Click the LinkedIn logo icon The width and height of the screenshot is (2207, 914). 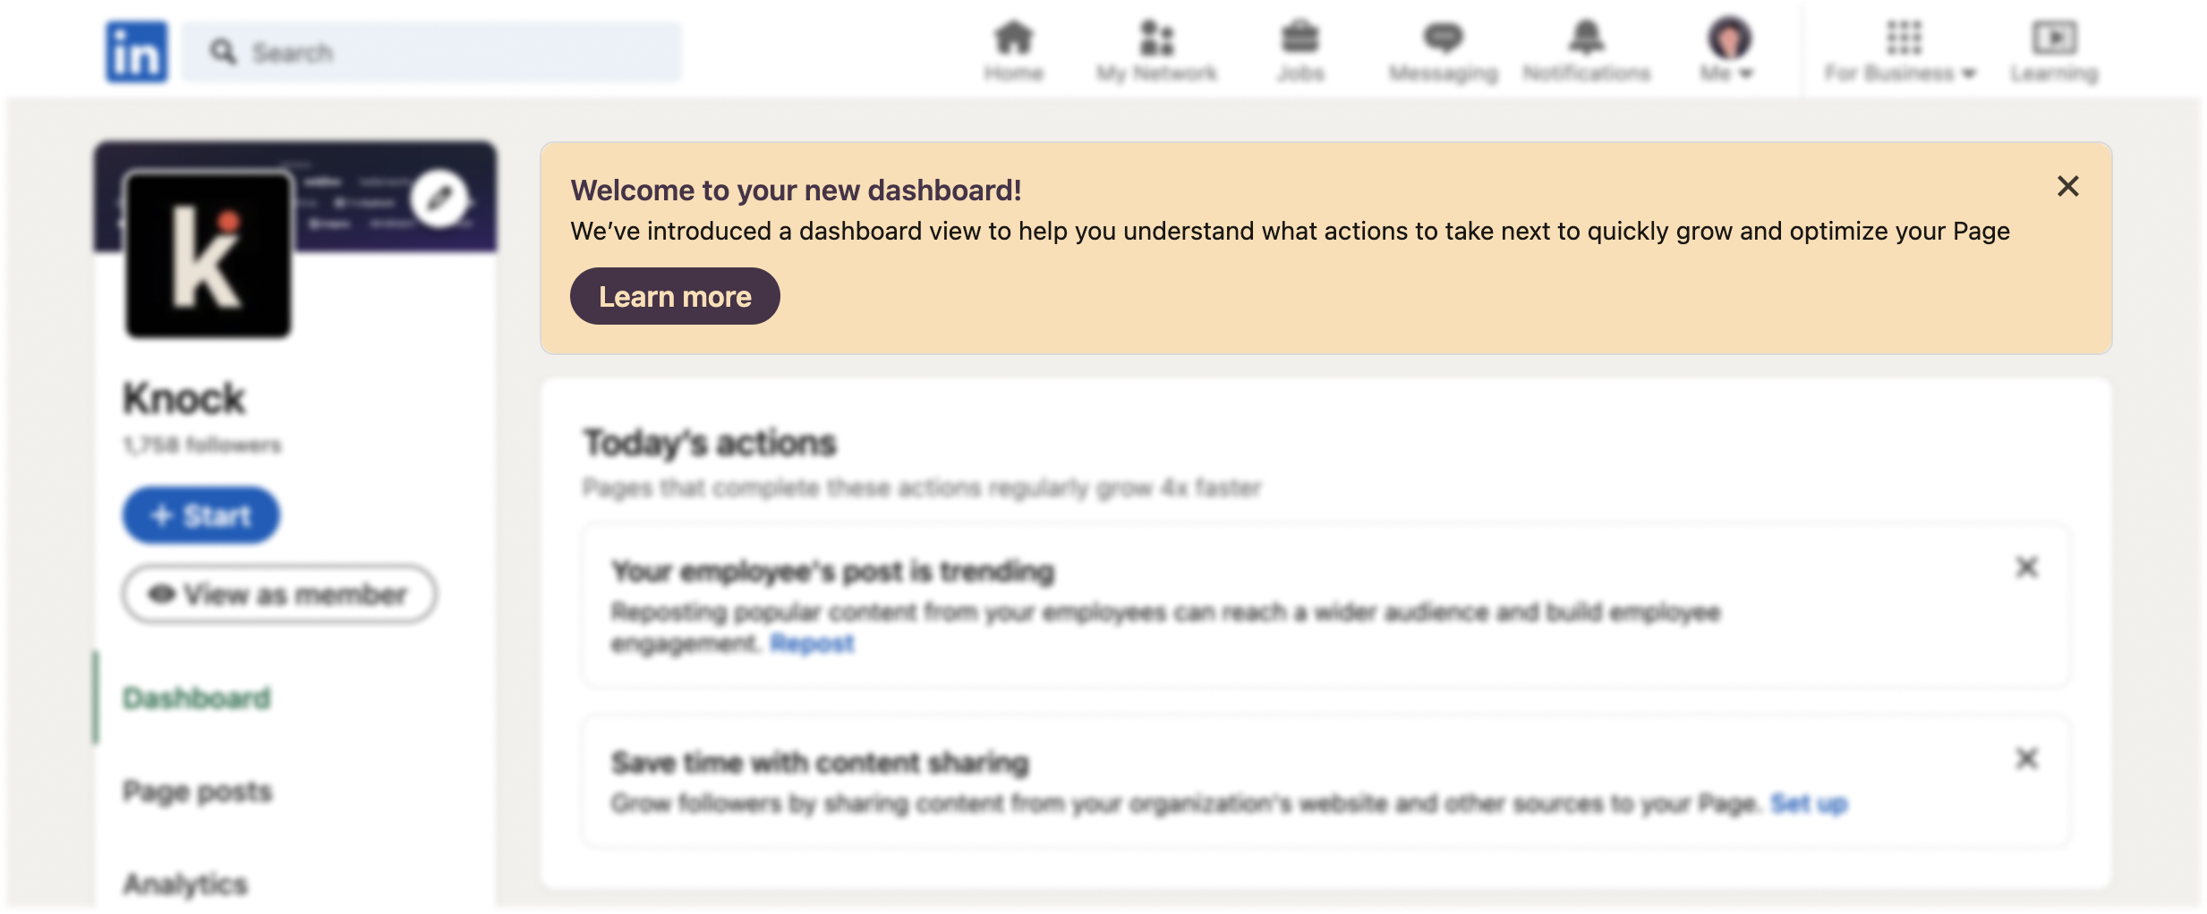[x=136, y=52]
